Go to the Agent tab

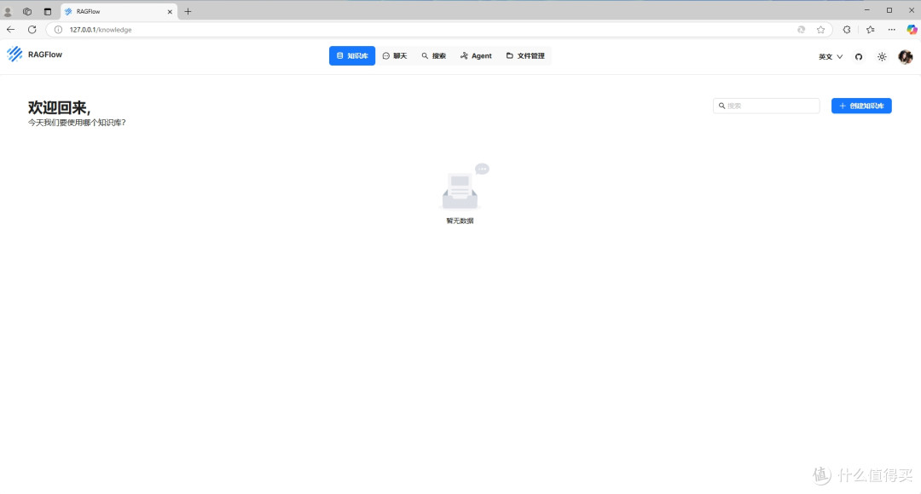477,55
